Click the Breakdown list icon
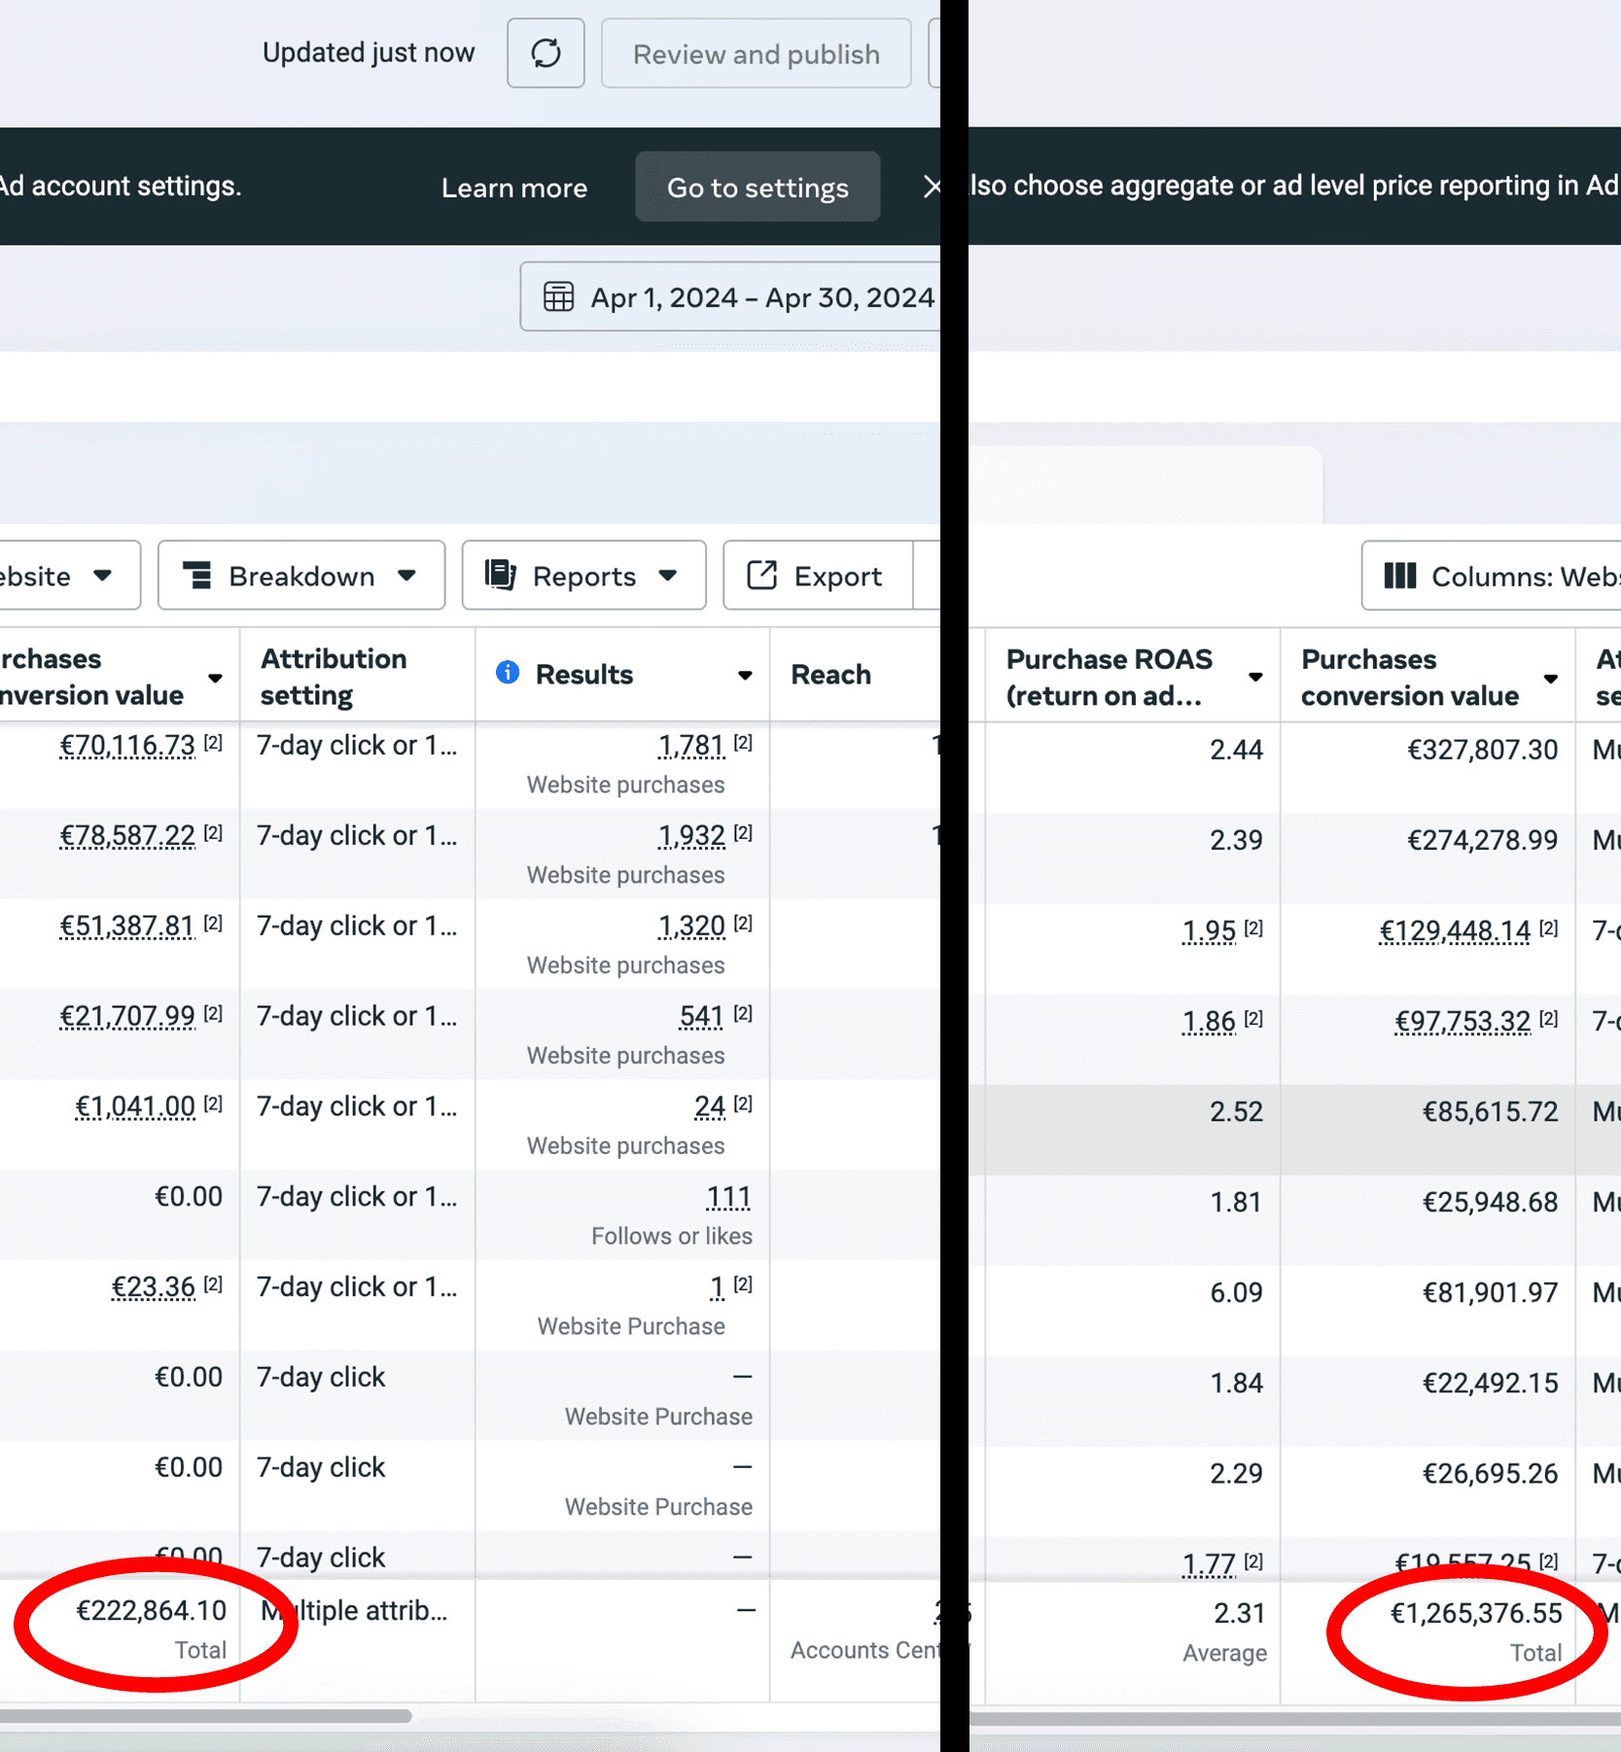1621x1752 pixels. [x=197, y=576]
